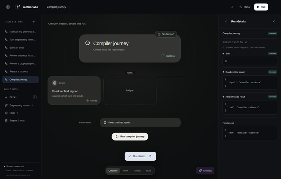Click Run compiler journey button
The width and height of the screenshot is (281, 179).
[130, 137]
